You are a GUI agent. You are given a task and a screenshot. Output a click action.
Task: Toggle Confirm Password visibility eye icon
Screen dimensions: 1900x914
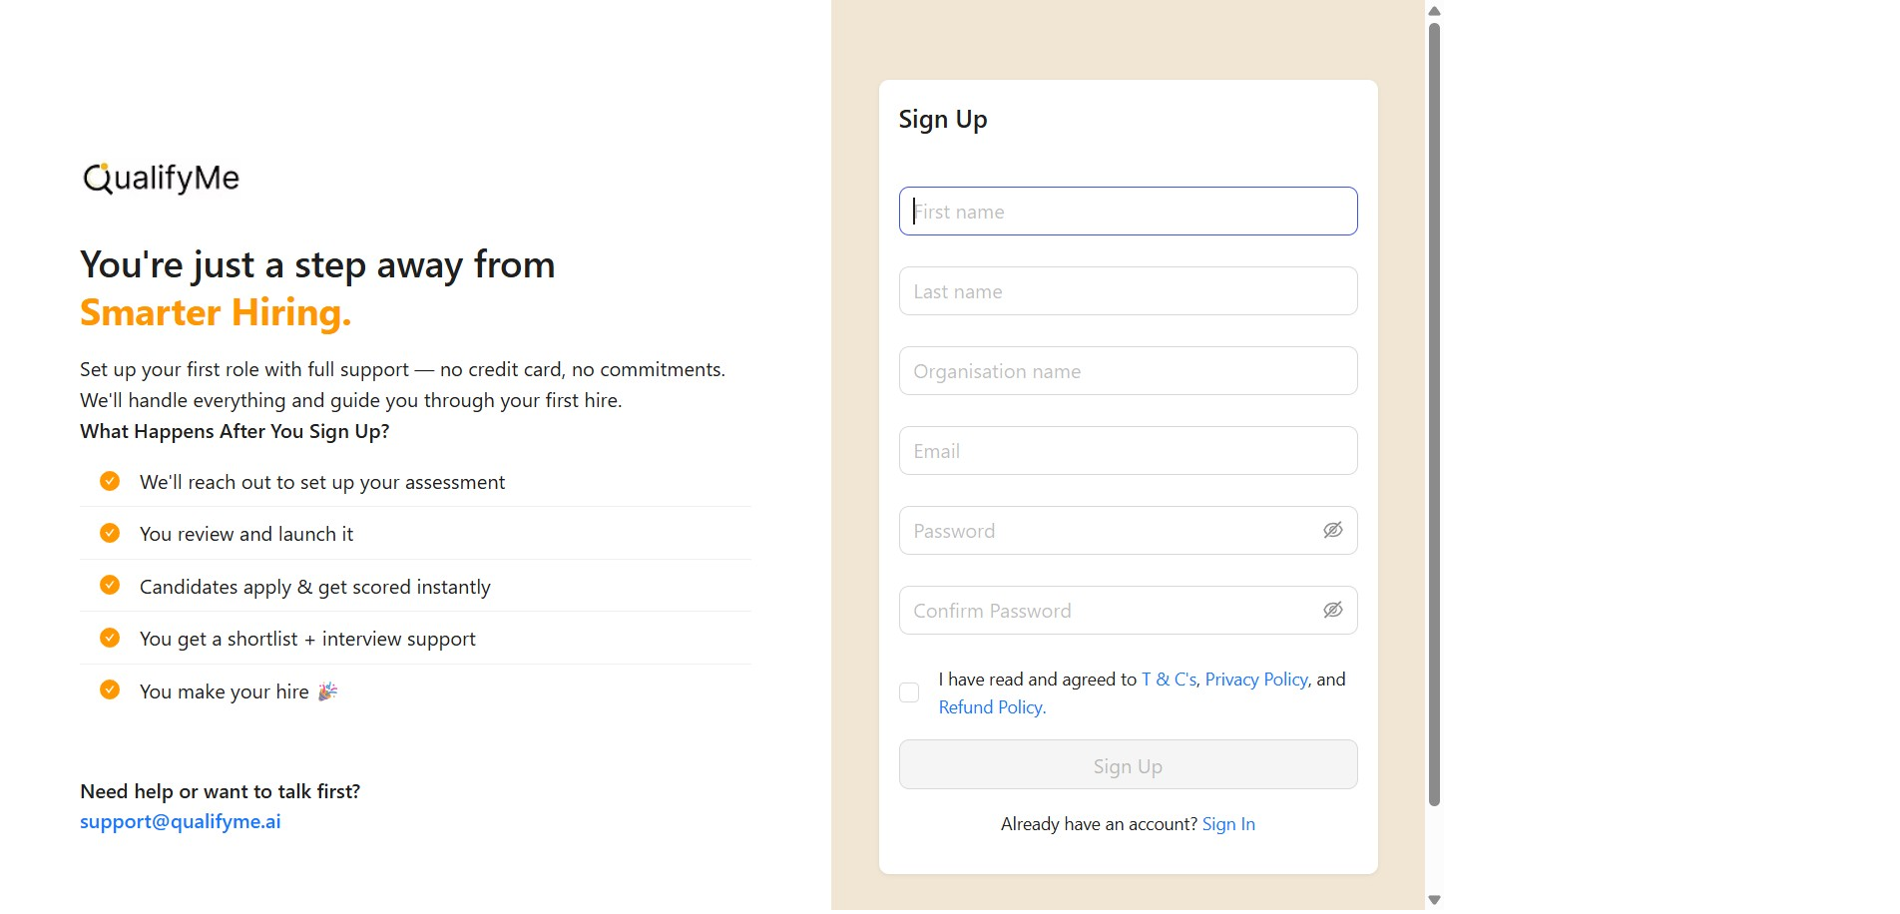1332,610
